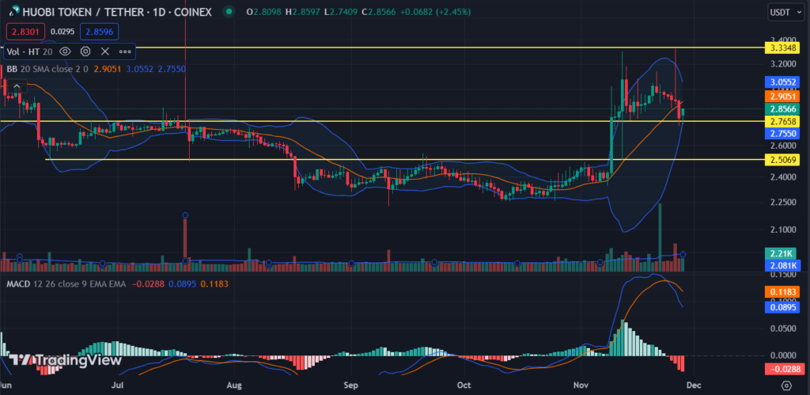
Task: Collapse the indicator legend chevron
Action: tap(17, 86)
